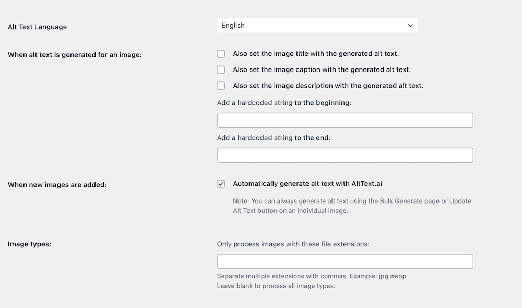
Task: Focus the hardcoded end string field
Action: click(x=345, y=155)
